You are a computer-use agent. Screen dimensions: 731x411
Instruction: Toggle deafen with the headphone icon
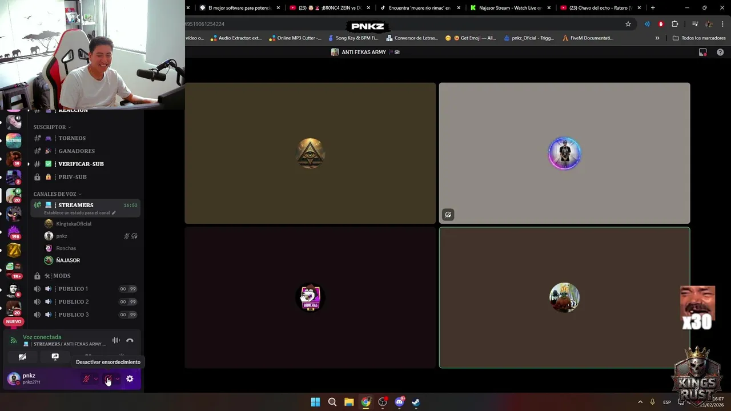tap(107, 379)
